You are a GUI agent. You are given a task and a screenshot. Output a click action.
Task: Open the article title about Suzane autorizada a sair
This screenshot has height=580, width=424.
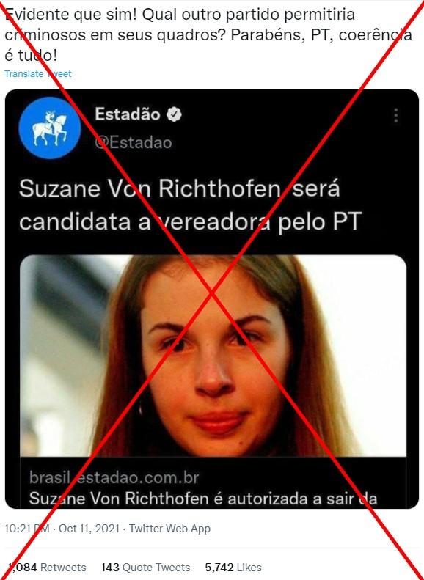[202, 499]
